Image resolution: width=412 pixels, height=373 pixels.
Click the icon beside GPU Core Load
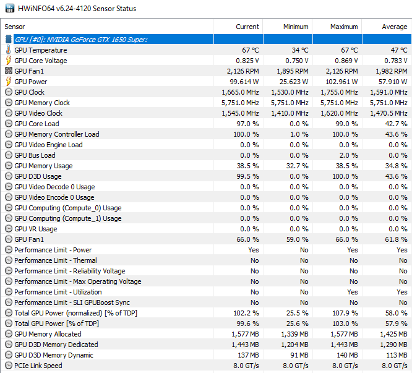click(9, 124)
